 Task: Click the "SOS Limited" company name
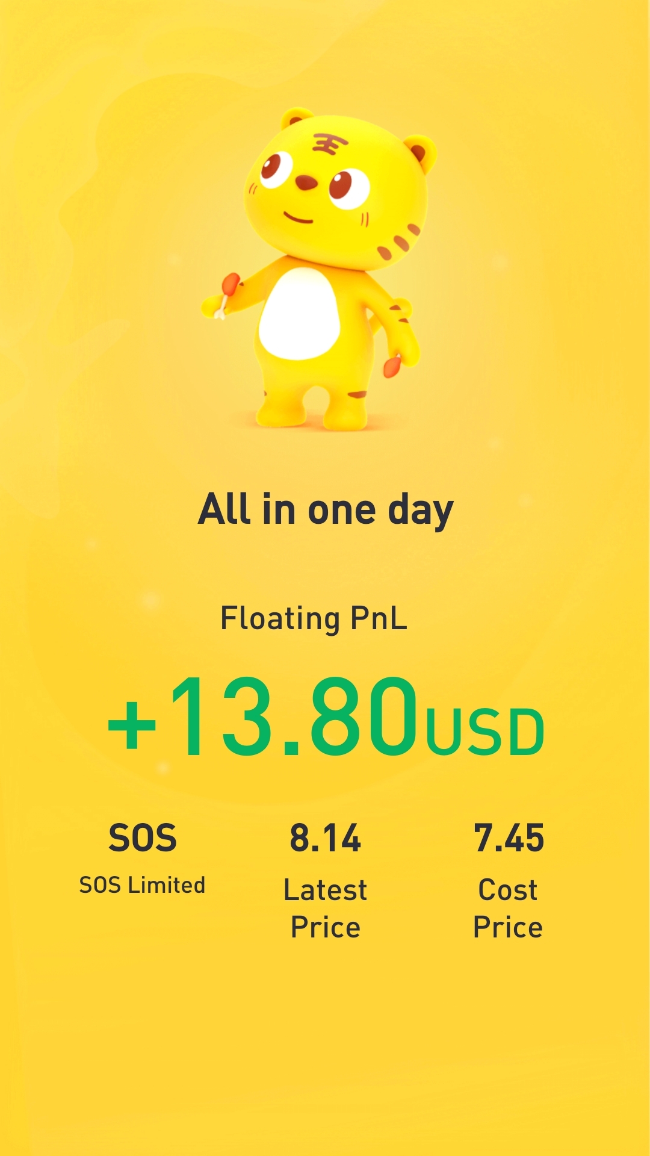tap(143, 885)
